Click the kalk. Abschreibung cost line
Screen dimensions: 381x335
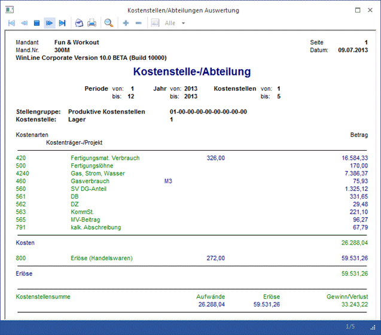(96, 227)
